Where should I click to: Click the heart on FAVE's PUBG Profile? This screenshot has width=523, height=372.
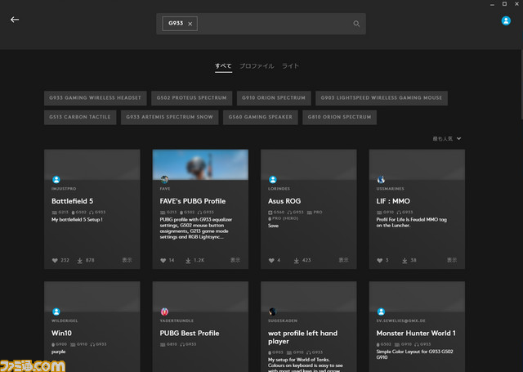click(x=163, y=260)
